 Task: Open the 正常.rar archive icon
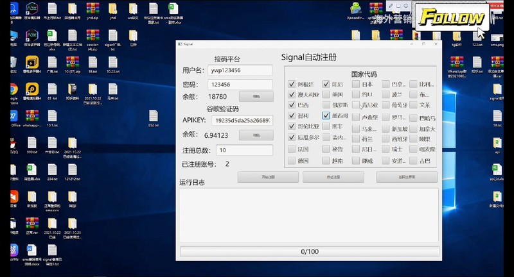point(31,226)
